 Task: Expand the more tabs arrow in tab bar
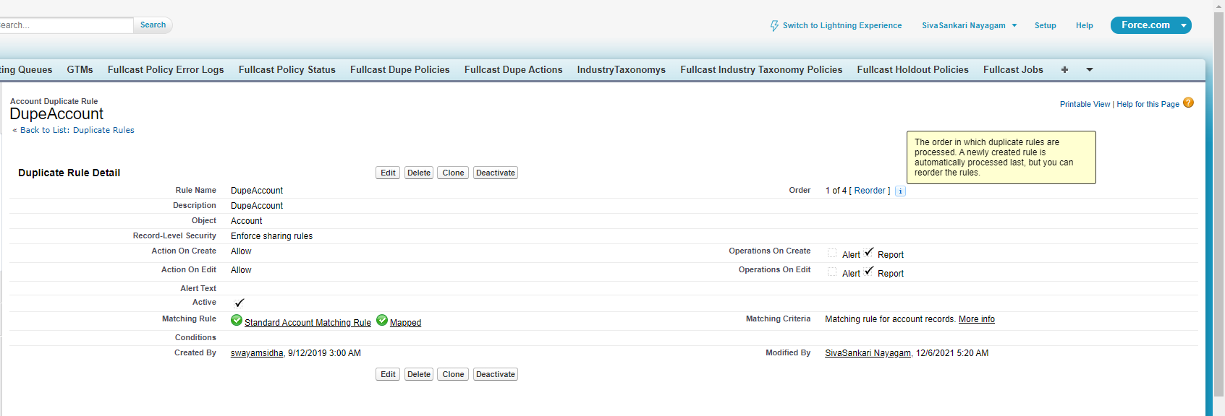(1090, 69)
